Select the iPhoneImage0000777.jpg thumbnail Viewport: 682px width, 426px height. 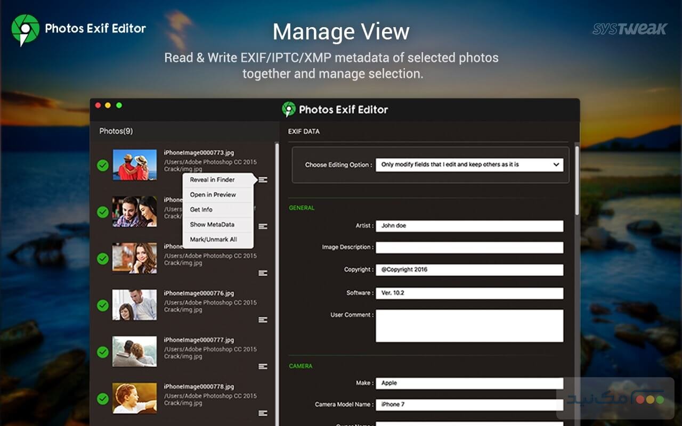[135, 351]
